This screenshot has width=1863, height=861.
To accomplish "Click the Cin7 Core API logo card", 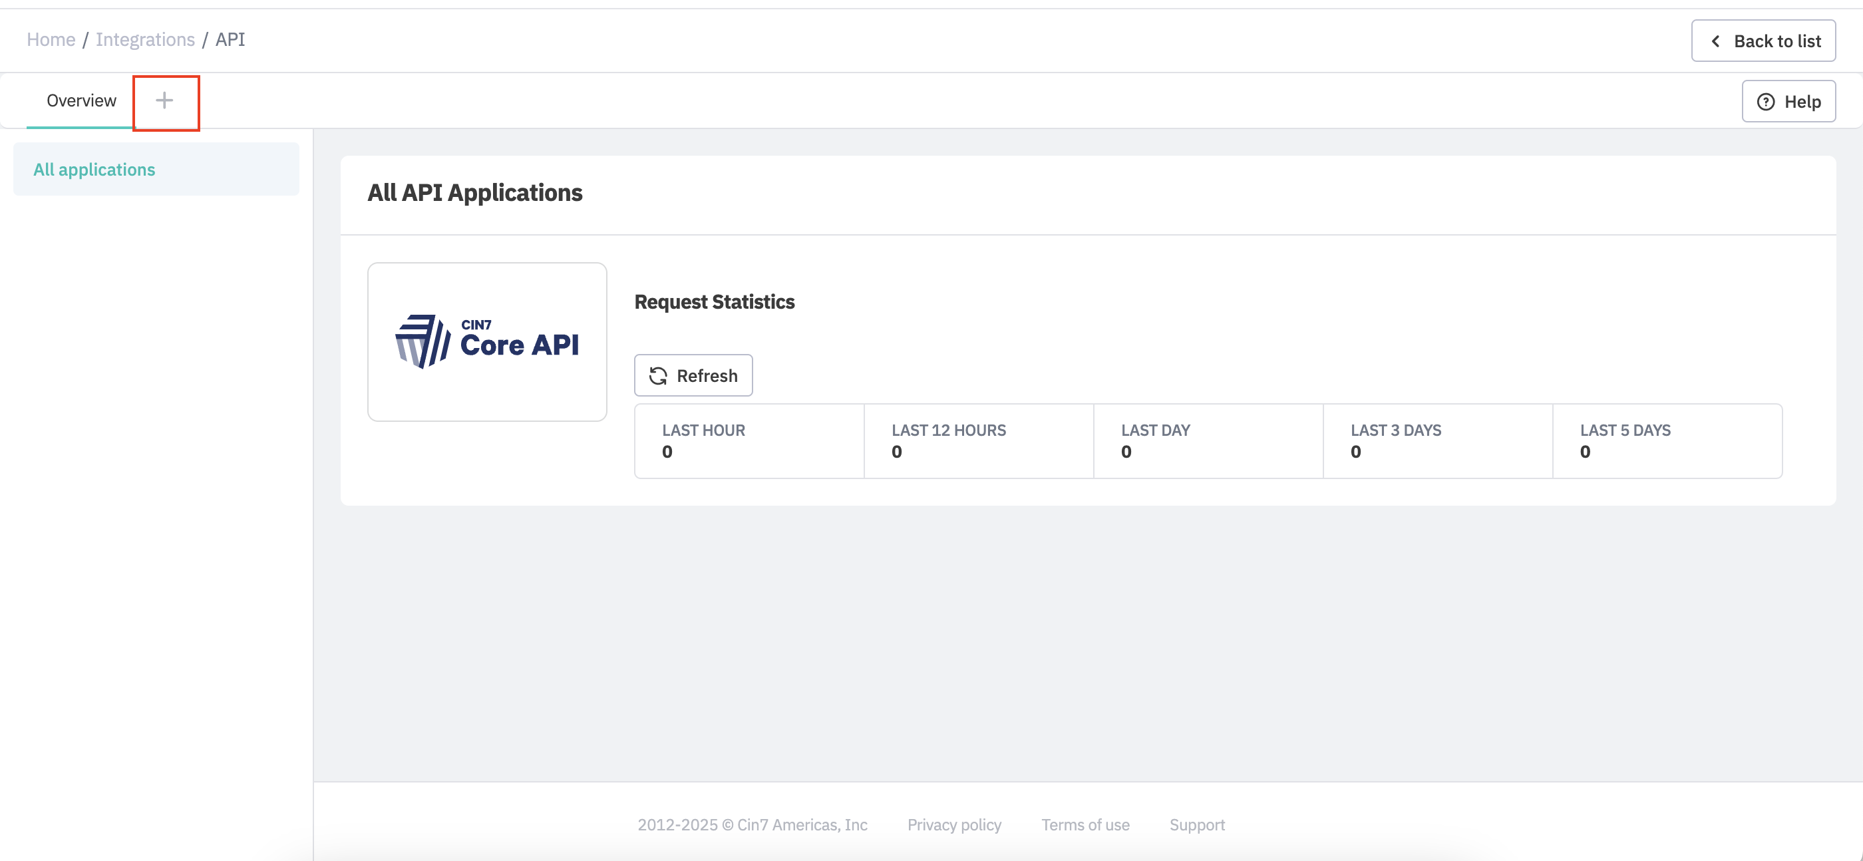I will [487, 341].
